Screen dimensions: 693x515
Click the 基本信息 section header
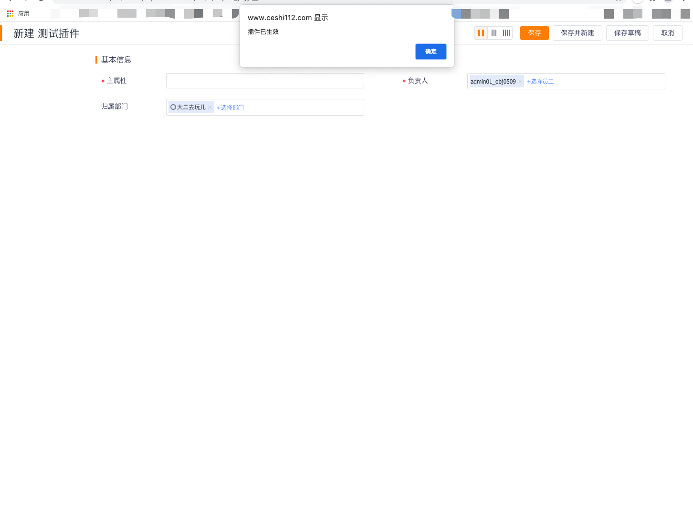[x=116, y=60]
